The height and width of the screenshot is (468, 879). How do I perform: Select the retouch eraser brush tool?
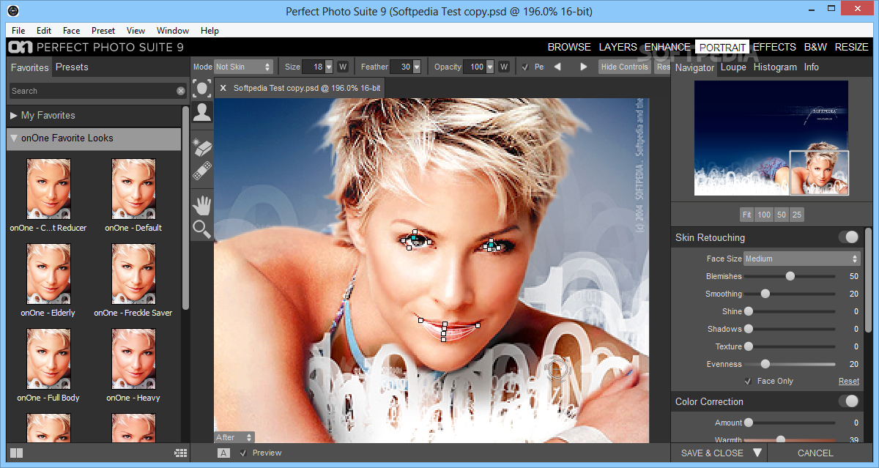click(202, 147)
